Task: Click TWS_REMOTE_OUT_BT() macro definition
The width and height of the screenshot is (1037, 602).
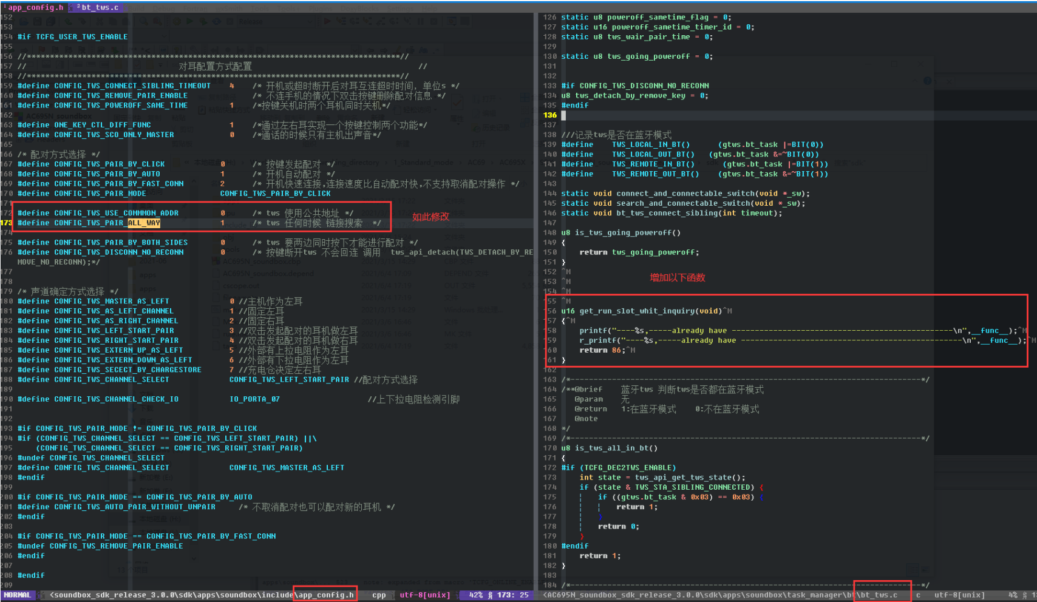Action: click(655, 174)
